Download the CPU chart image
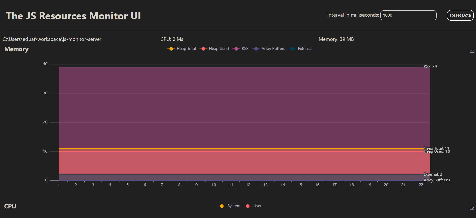Viewport: 476px width, 218px height. click(x=472, y=207)
